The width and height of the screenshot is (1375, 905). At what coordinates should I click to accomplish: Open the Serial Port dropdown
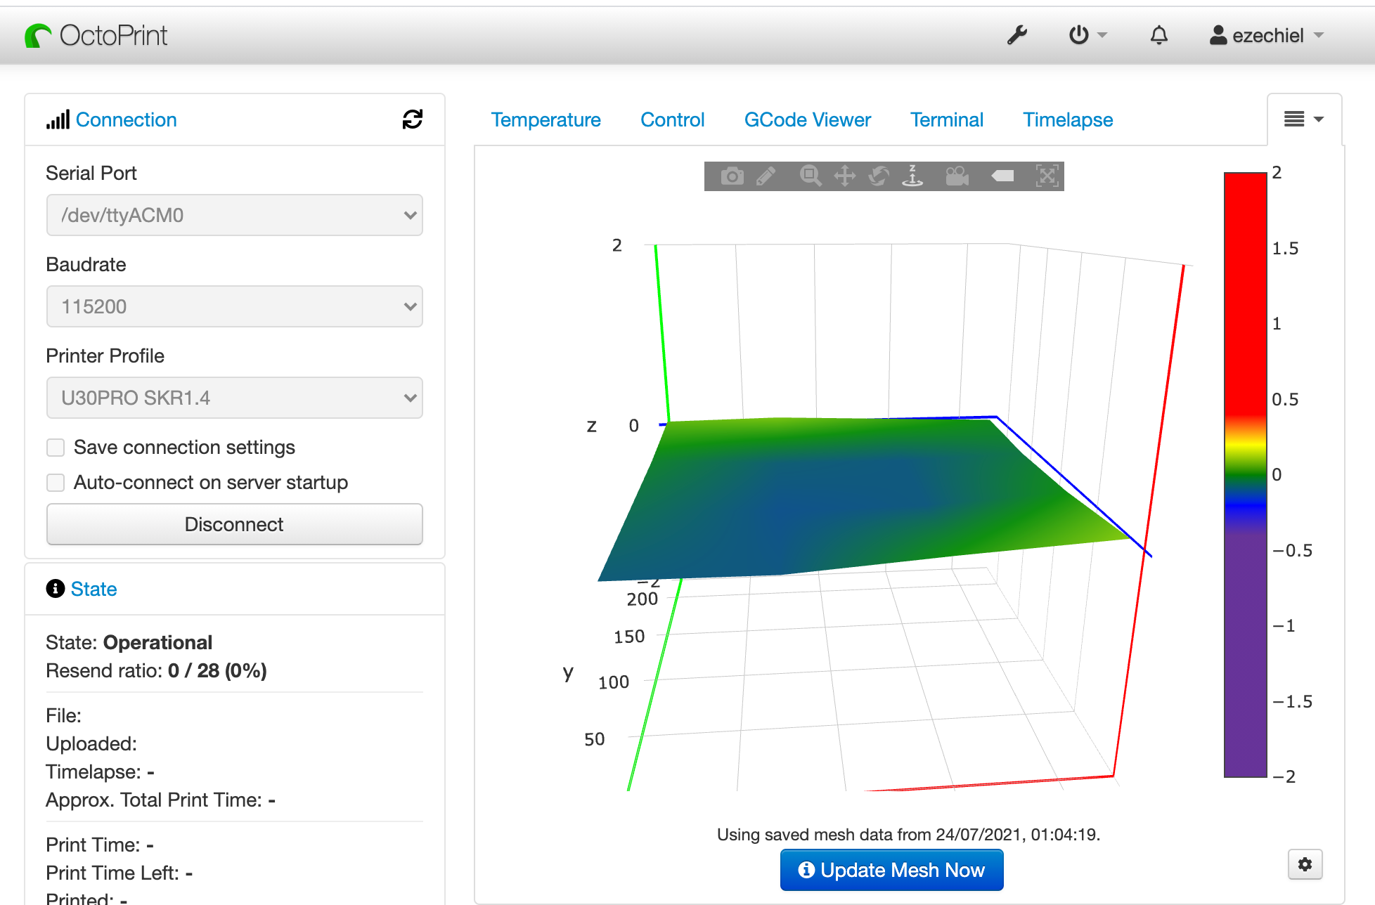click(234, 215)
